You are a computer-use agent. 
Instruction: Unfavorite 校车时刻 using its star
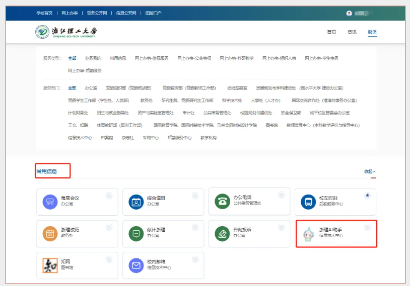[x=367, y=196]
